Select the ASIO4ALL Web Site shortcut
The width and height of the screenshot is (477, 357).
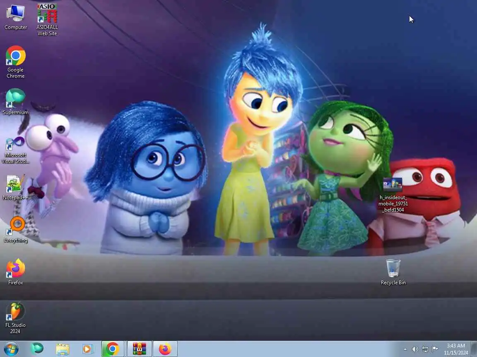pyautogui.click(x=47, y=20)
